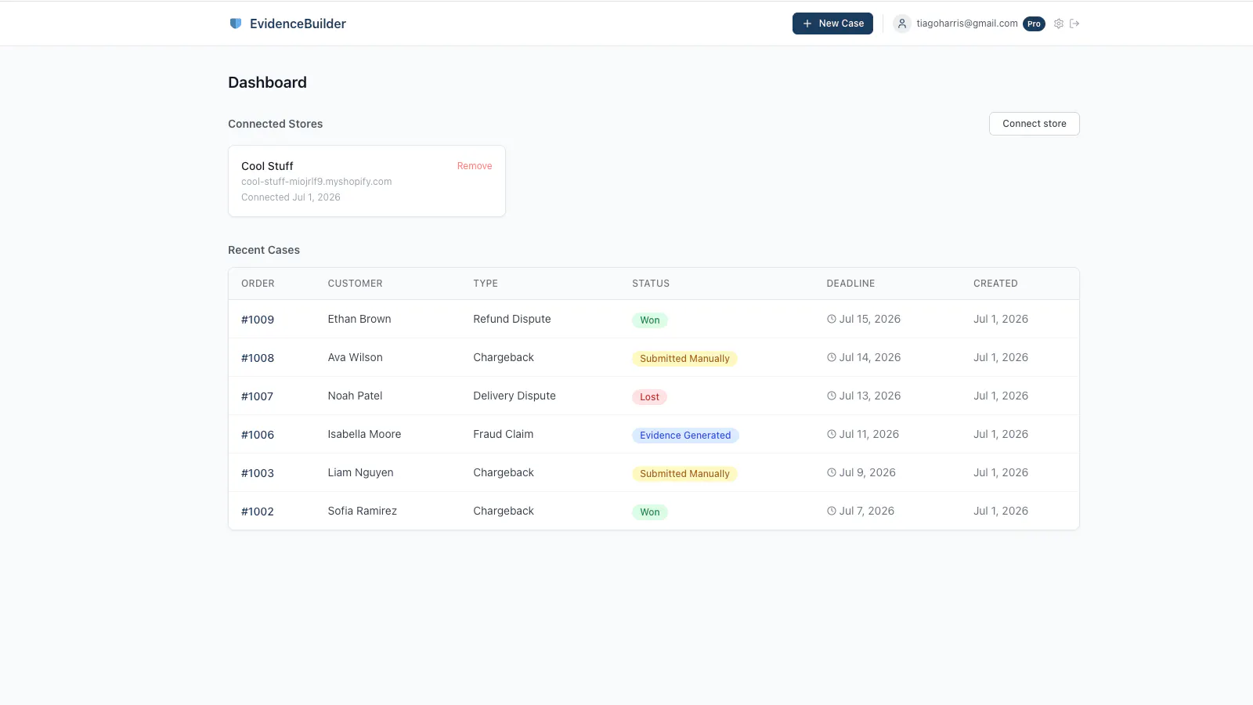This screenshot has width=1253, height=705.
Task: Click the ORDER column header
Action: pos(258,284)
